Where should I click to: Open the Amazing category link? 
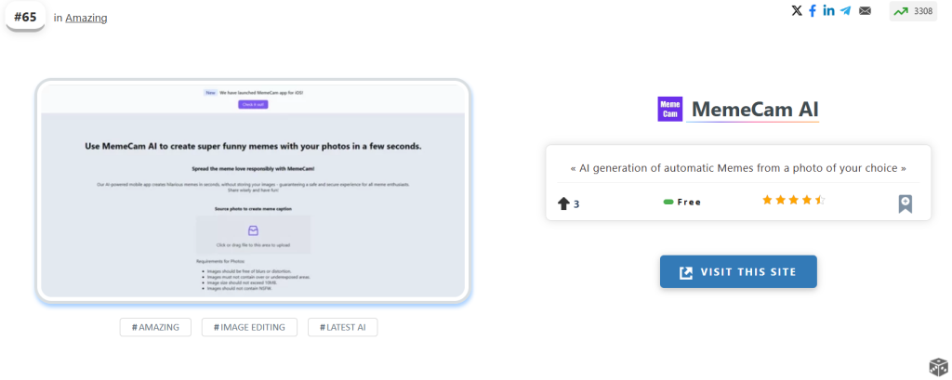(86, 18)
